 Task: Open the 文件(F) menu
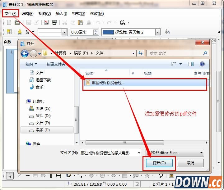[x=11, y=14]
